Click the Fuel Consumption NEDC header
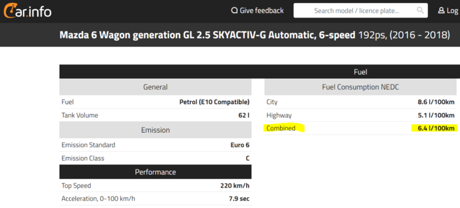 click(361, 87)
